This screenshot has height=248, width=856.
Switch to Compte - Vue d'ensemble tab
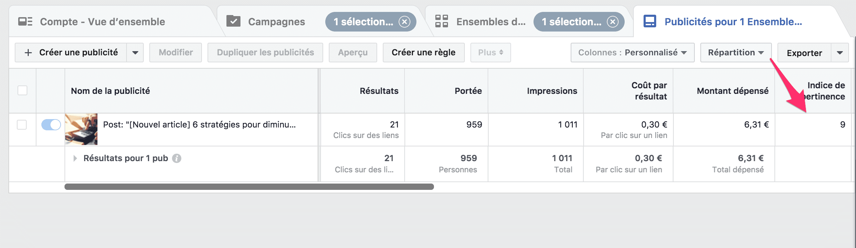tap(102, 22)
